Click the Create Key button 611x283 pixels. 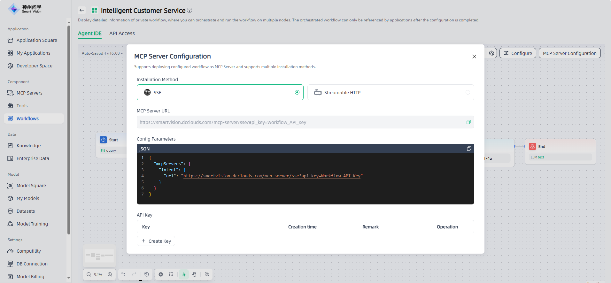[156, 241]
